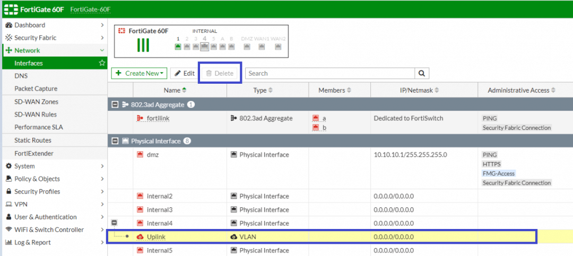Select the internal4 interface
The height and width of the screenshot is (256, 573).
click(x=159, y=223)
